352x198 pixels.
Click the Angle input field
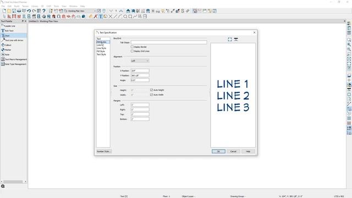coord(140,80)
